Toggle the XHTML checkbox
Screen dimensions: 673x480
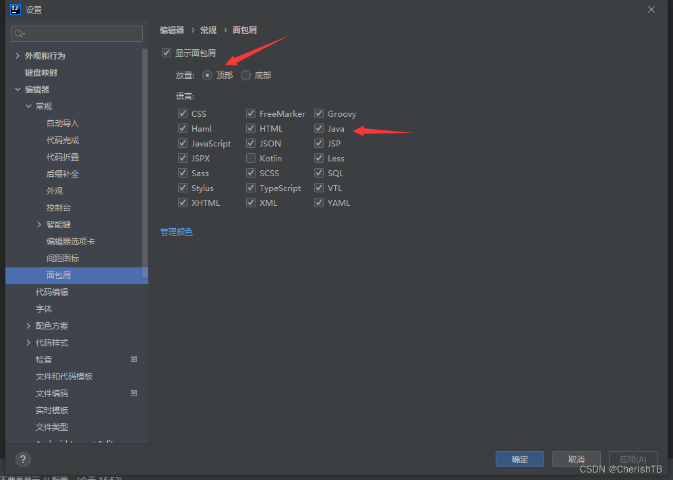tap(183, 203)
